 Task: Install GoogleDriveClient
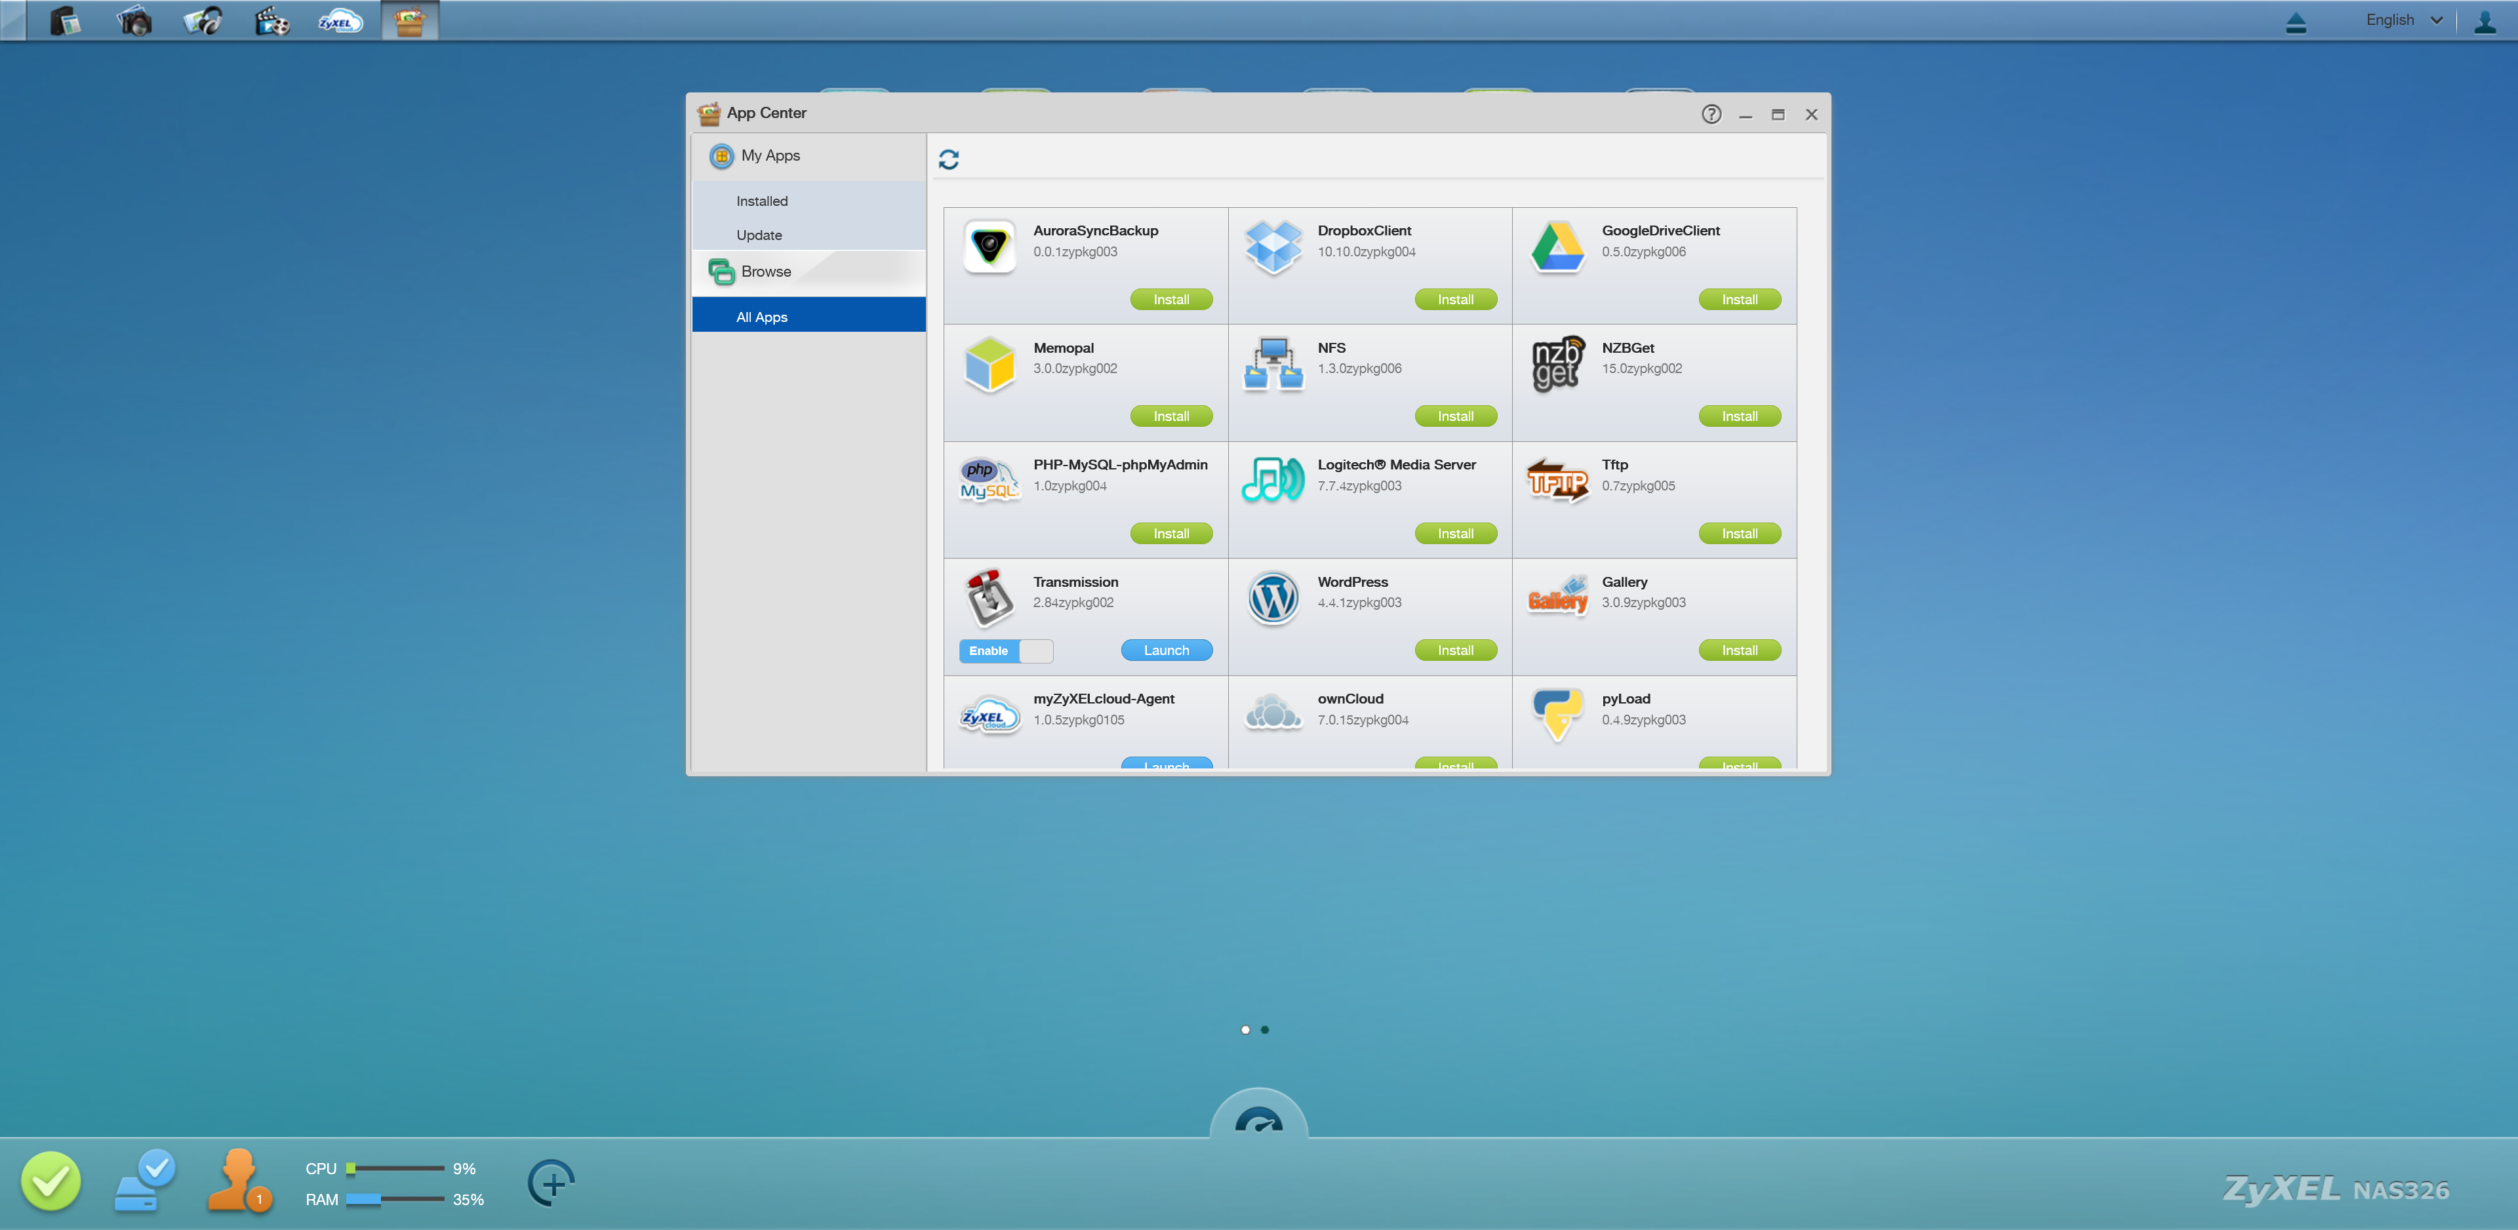[1739, 299]
